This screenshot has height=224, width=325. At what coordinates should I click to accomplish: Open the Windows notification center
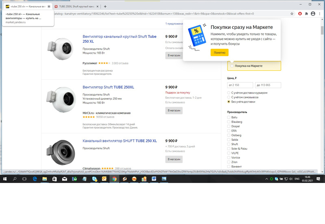(318, 179)
